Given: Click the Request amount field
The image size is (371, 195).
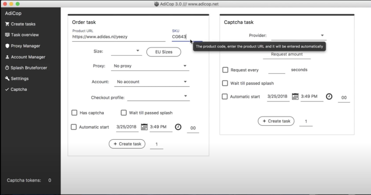Looking at the screenshot, I should pos(287,55).
